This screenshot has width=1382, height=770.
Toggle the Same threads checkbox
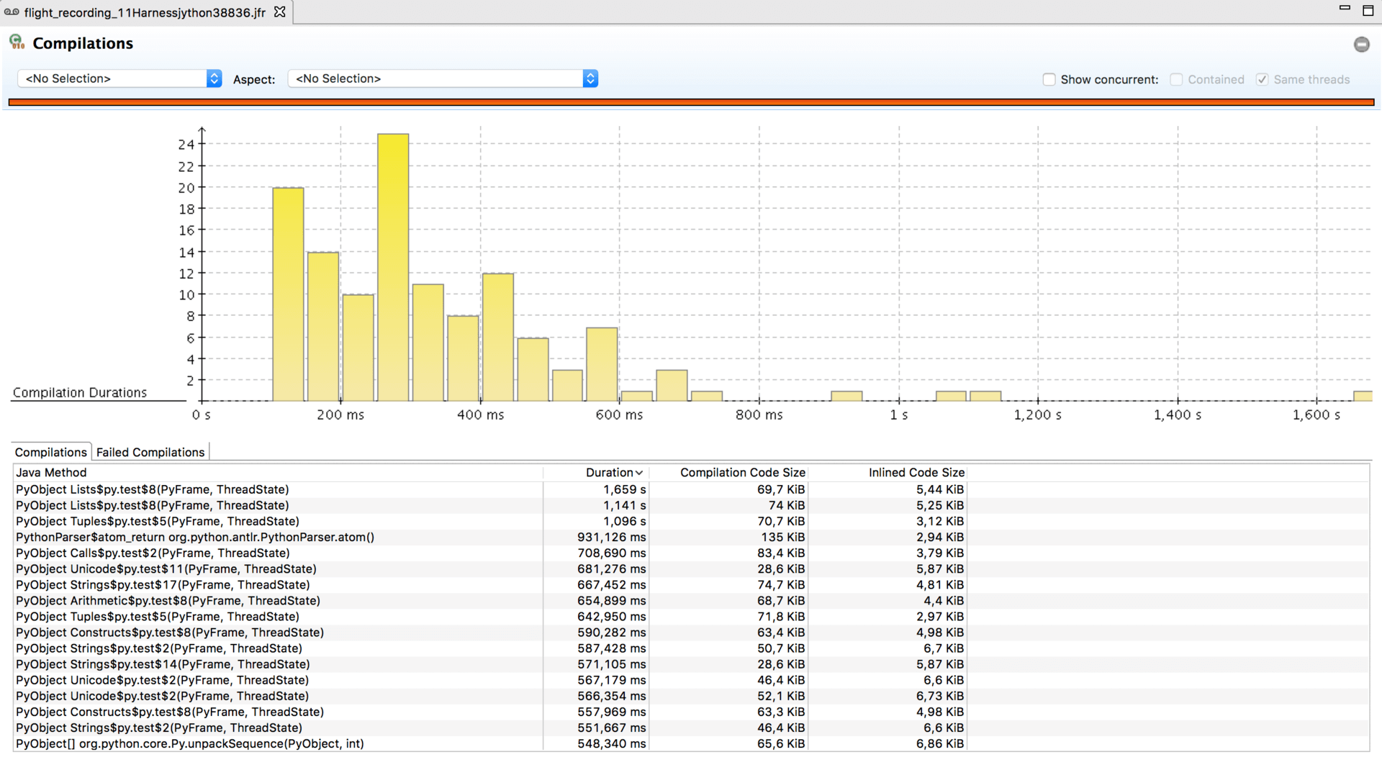[1262, 79]
